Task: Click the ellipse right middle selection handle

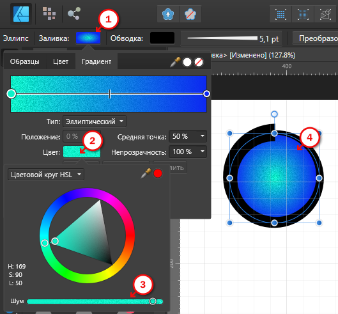Action: click(319, 178)
